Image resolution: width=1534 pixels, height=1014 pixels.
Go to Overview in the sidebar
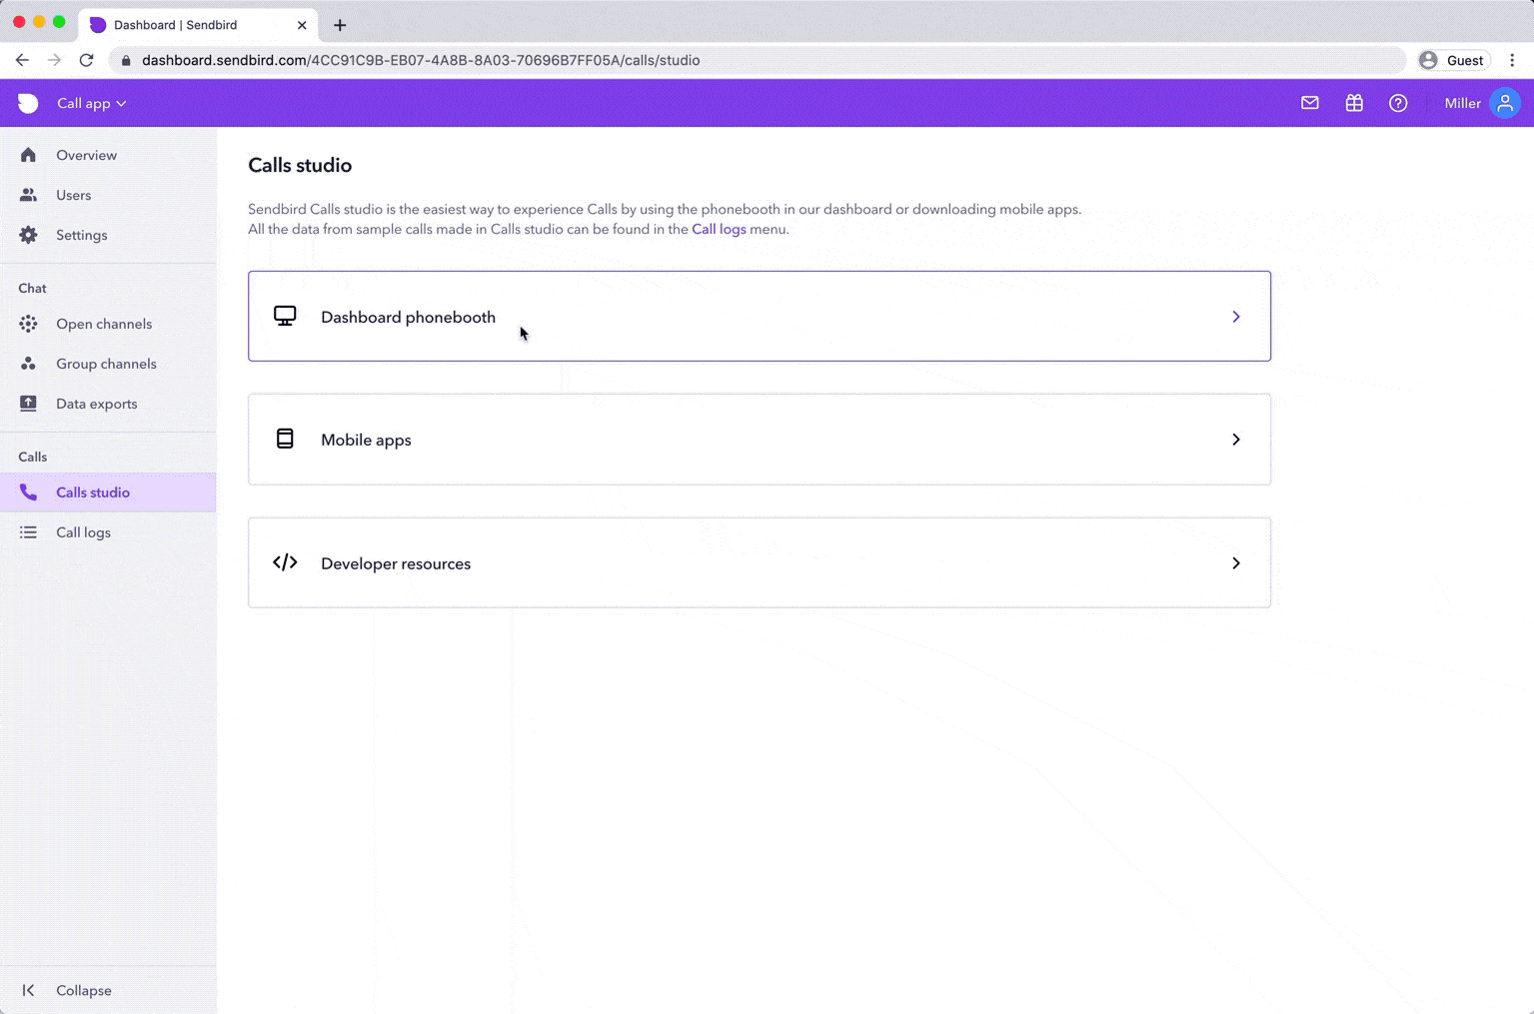pyautogui.click(x=86, y=155)
